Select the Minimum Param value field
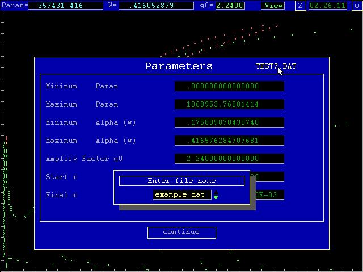Viewport: 363px width, 272px height. point(229,86)
